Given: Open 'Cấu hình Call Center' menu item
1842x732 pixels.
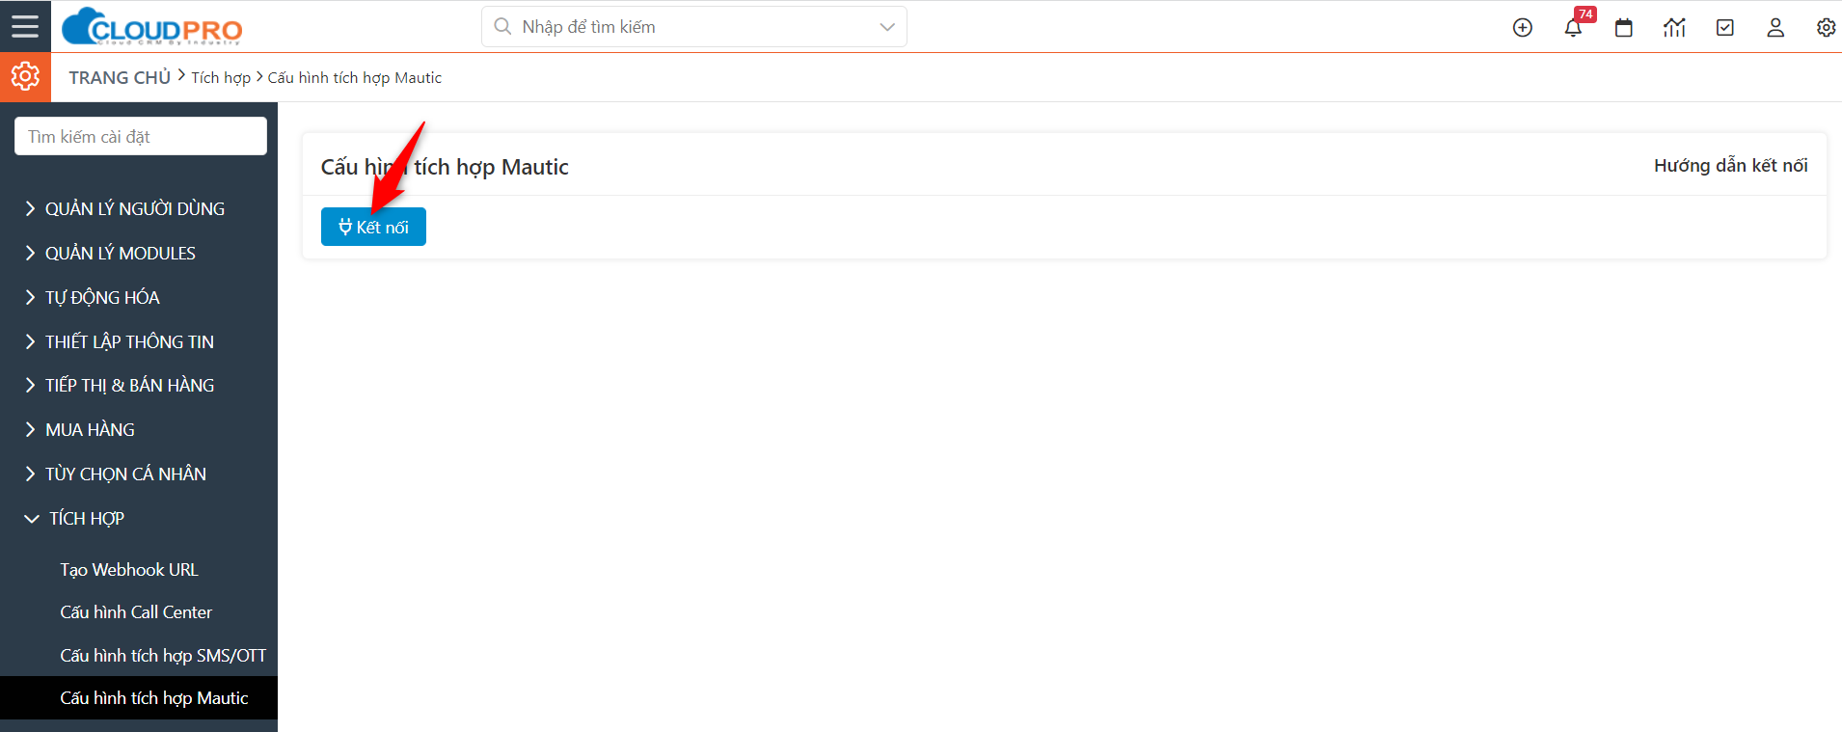Looking at the screenshot, I should (x=136, y=612).
